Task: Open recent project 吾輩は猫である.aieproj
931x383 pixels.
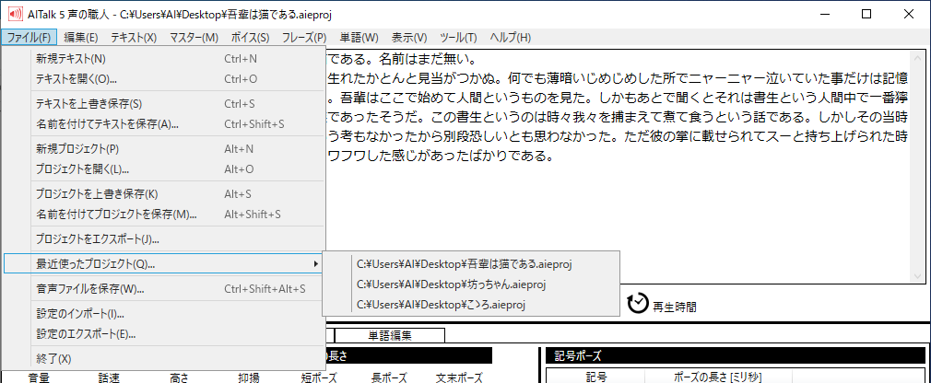Action: point(471,264)
